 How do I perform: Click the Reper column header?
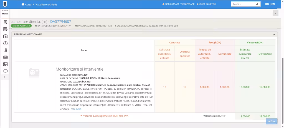click(x=84, y=50)
